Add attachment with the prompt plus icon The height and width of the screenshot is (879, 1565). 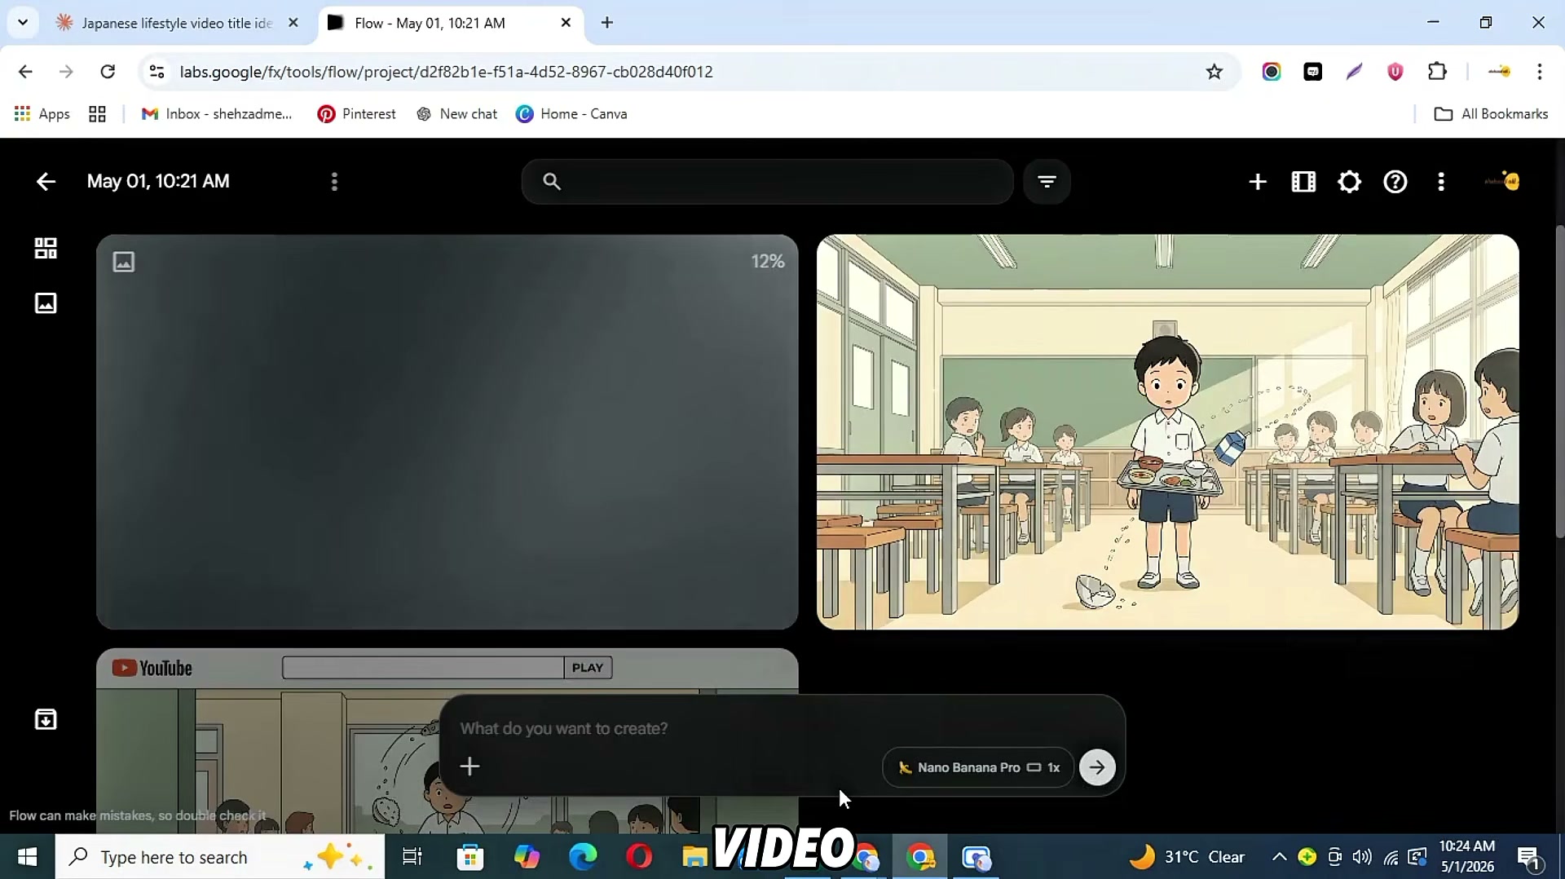pyautogui.click(x=469, y=766)
